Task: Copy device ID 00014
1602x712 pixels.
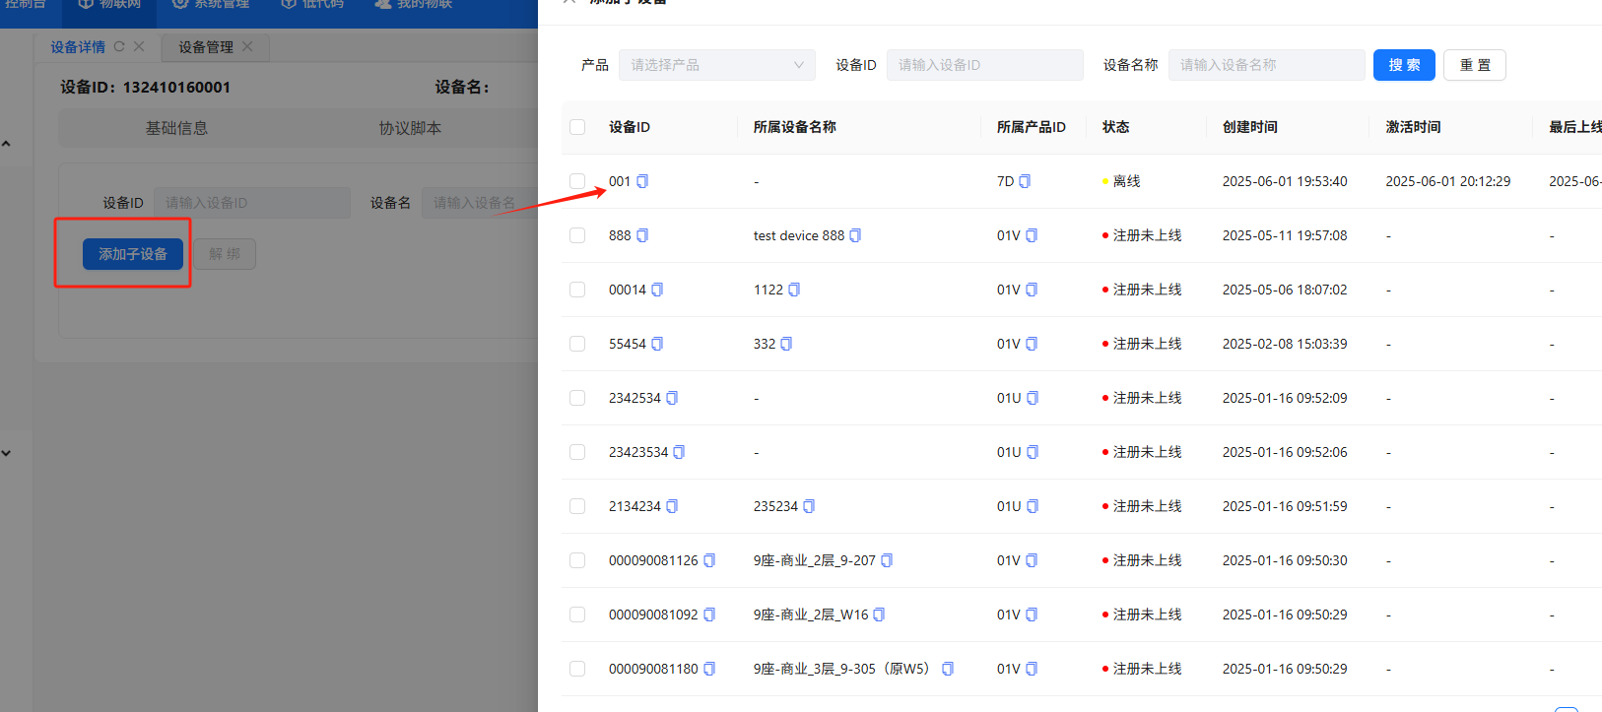Action: [x=657, y=290]
